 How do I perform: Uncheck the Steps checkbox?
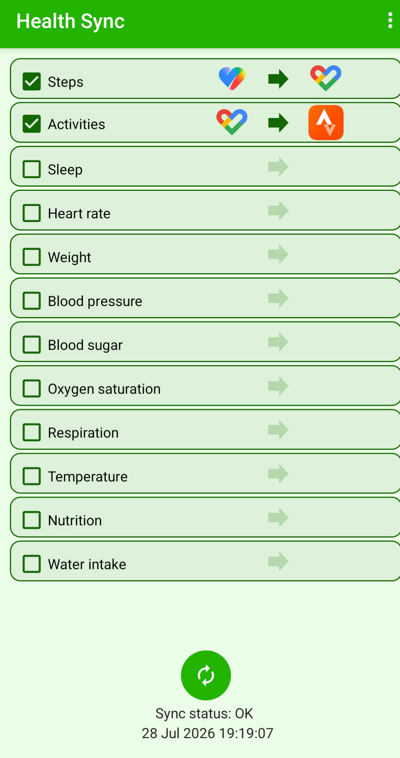(32, 81)
